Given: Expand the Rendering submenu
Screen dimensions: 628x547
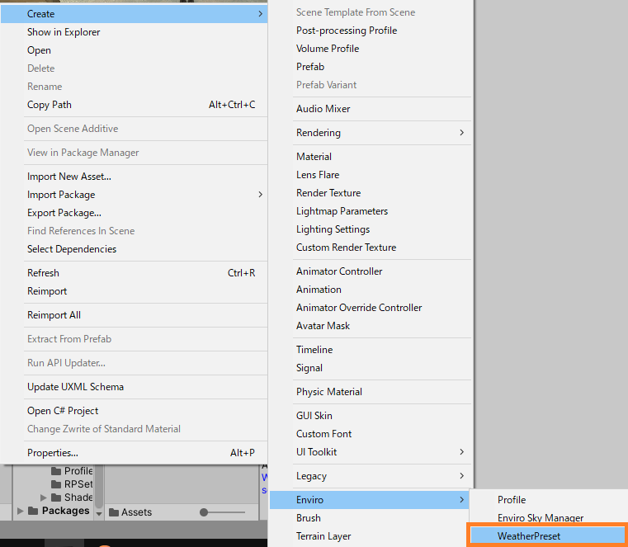Looking at the screenshot, I should (x=371, y=133).
